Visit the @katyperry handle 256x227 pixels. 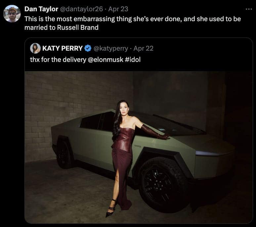coord(111,48)
